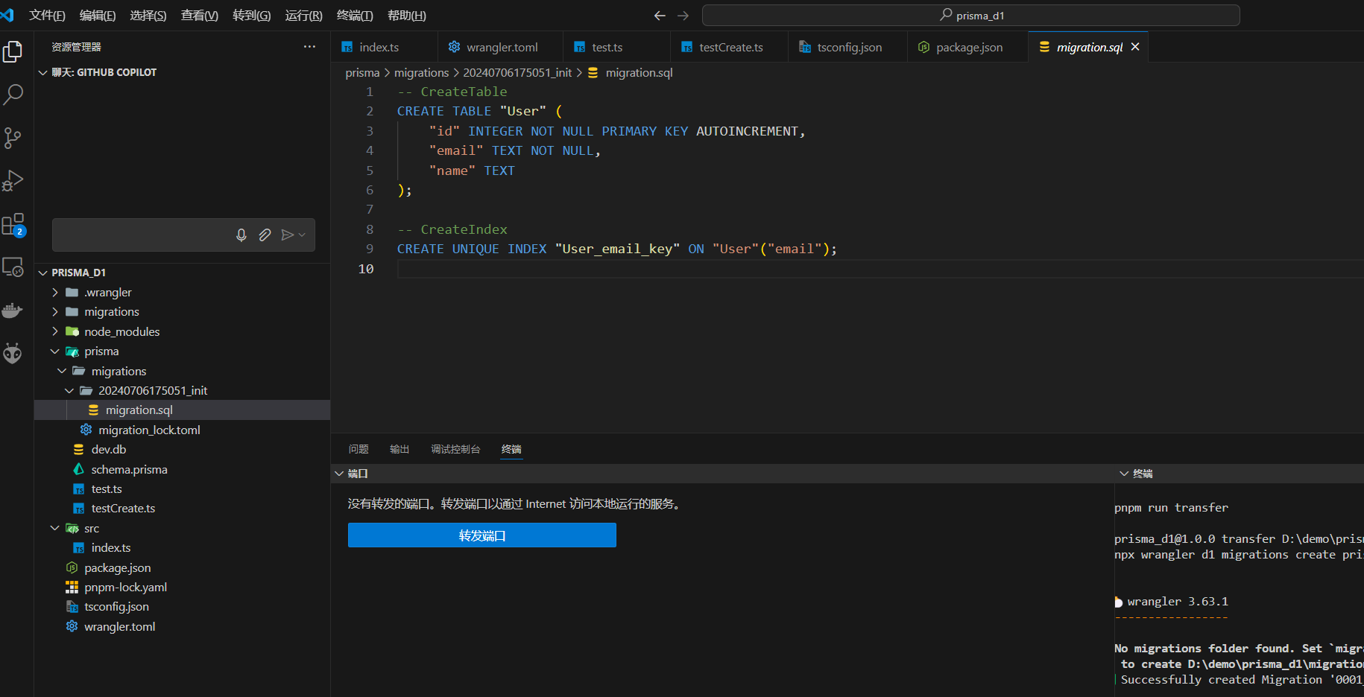Open the 文件(F) menu
The image size is (1364, 697).
47,16
